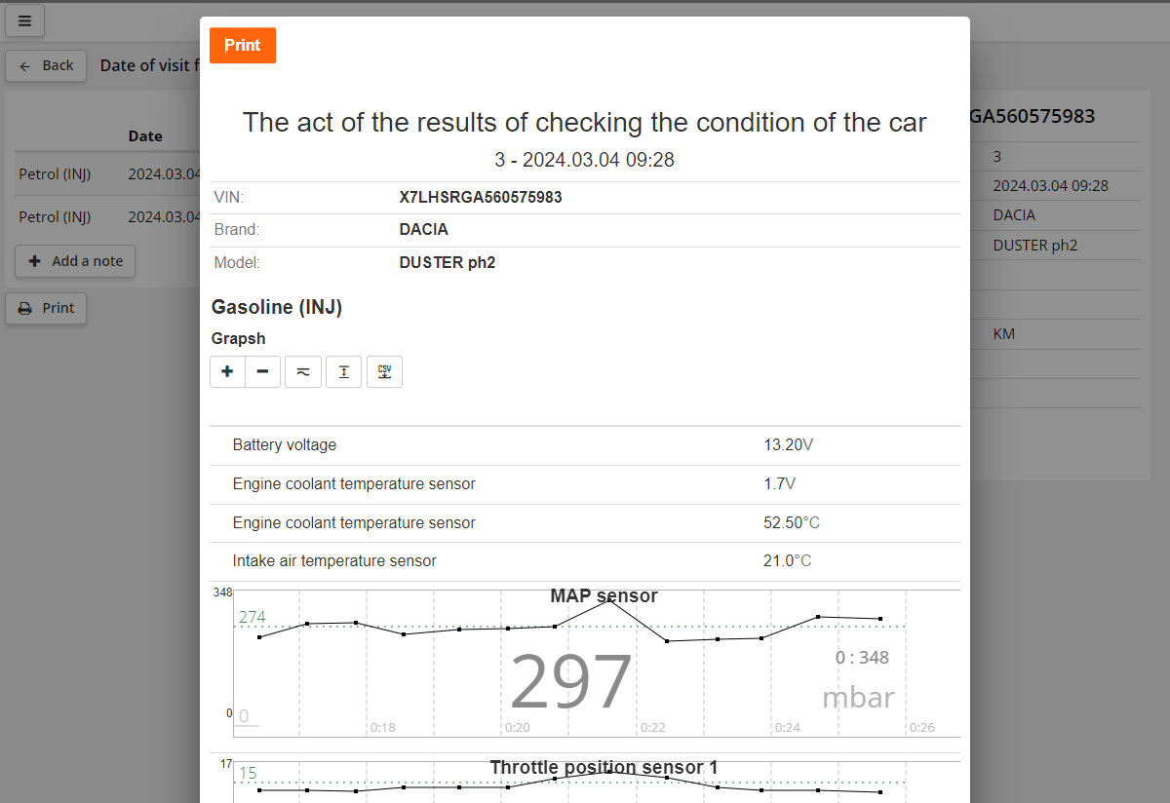Select coolant sensor row showing 52.50°C

[x=585, y=523]
